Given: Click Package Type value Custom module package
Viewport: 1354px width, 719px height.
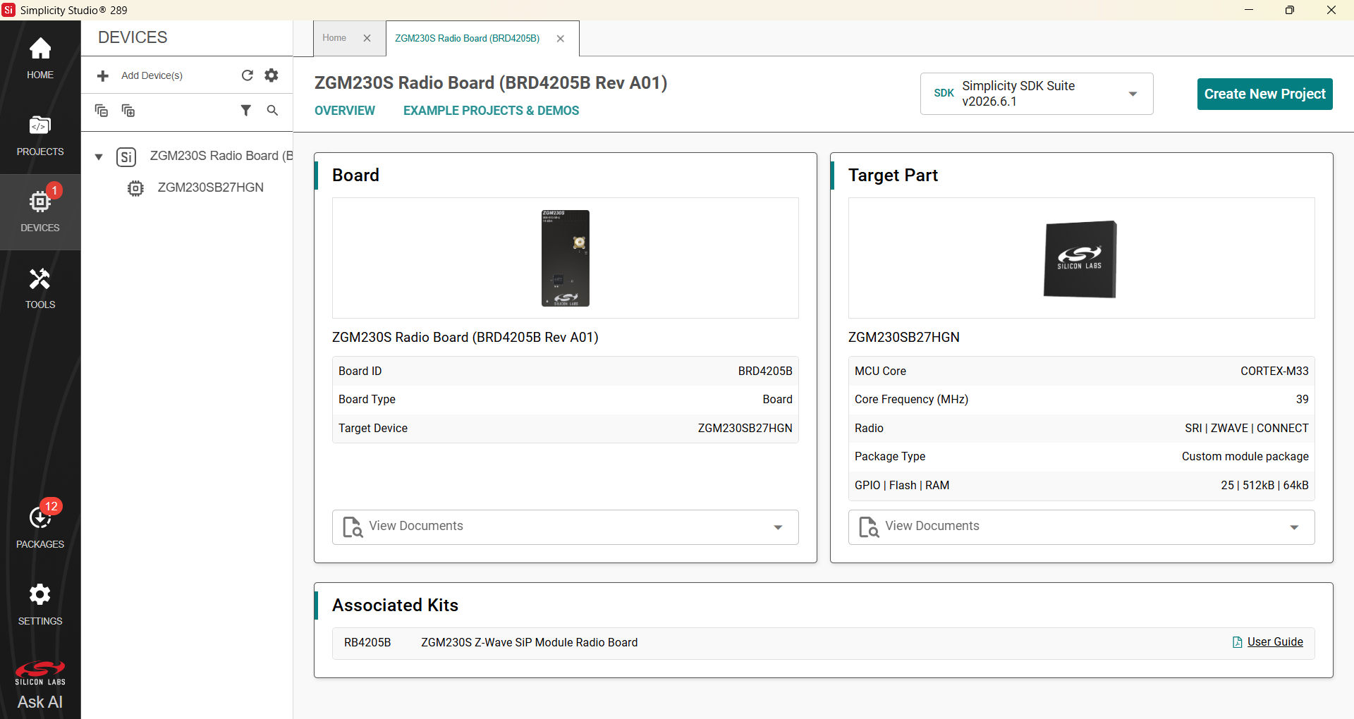Looking at the screenshot, I should point(1245,456).
